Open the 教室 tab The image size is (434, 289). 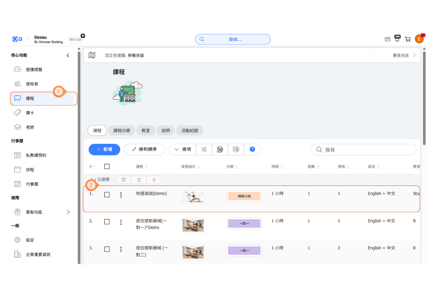click(146, 130)
